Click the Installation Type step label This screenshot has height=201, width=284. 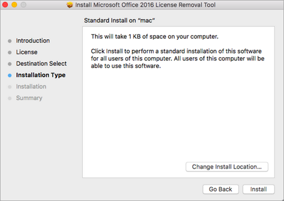41,75
